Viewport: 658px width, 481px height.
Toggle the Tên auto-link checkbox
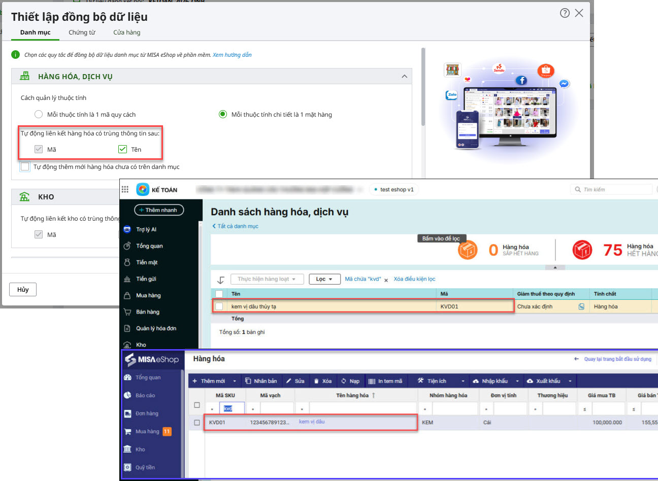122,149
